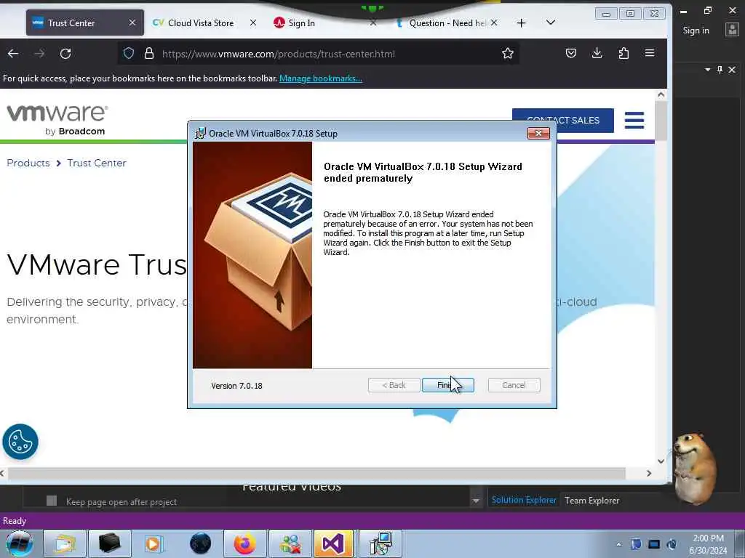Click the Trust Center breadcrumb link
Image resolution: width=745 pixels, height=558 pixels.
[x=97, y=163]
